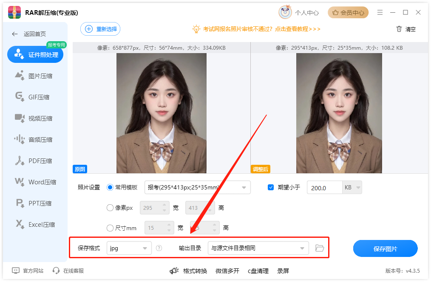Image resolution: width=431 pixels, height=282 pixels.
Task: Select the 尺寸mm radio button
Action: tap(110, 228)
